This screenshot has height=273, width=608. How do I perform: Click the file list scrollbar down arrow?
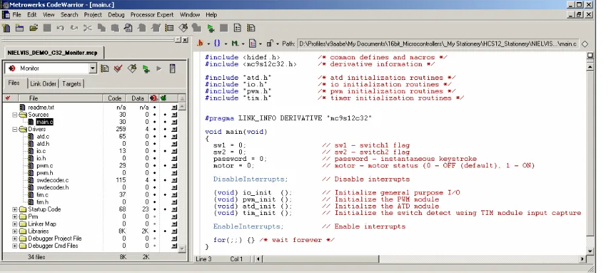pos(182,249)
